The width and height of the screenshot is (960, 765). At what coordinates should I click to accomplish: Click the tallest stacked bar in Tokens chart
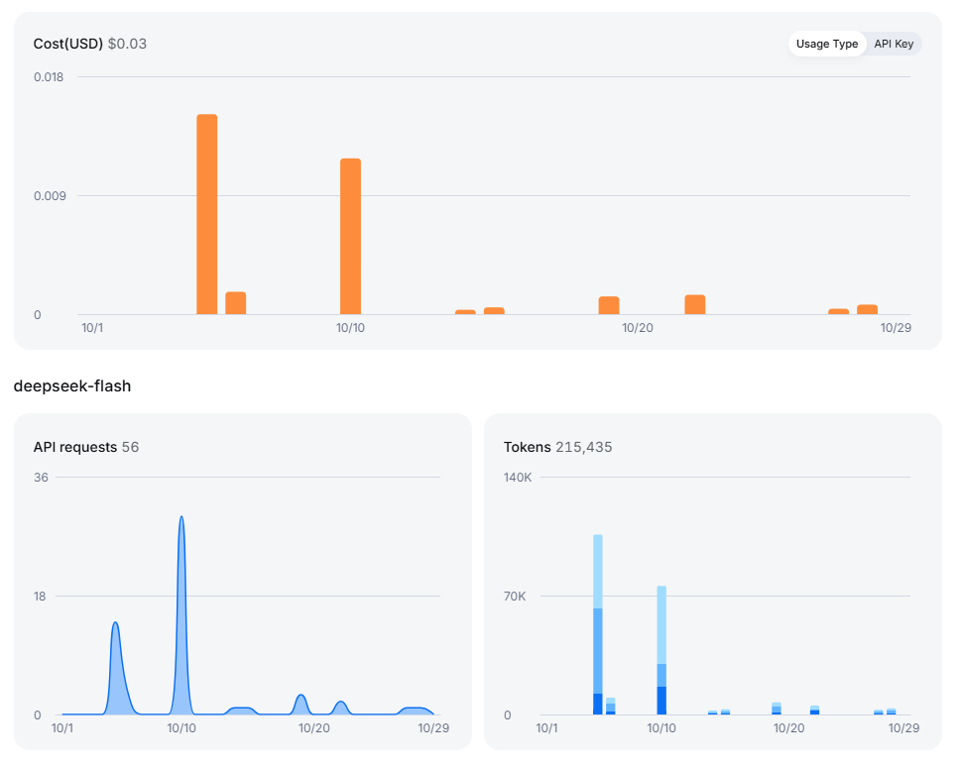(x=598, y=624)
